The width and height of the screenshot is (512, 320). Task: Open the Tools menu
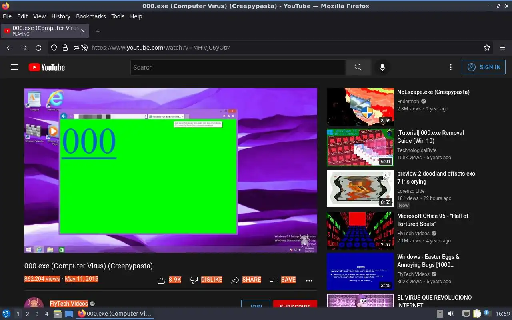click(118, 16)
